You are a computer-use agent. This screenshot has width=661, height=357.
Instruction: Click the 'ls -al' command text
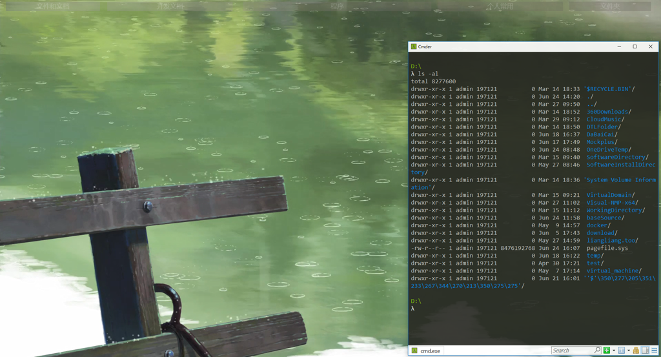click(429, 74)
